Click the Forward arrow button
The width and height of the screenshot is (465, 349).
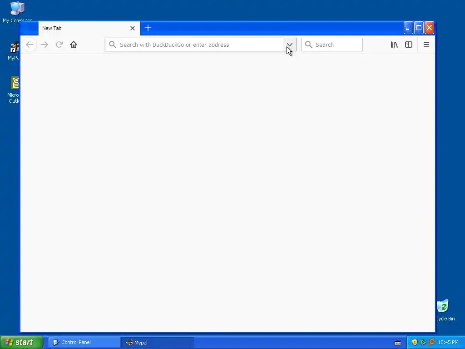(x=45, y=45)
